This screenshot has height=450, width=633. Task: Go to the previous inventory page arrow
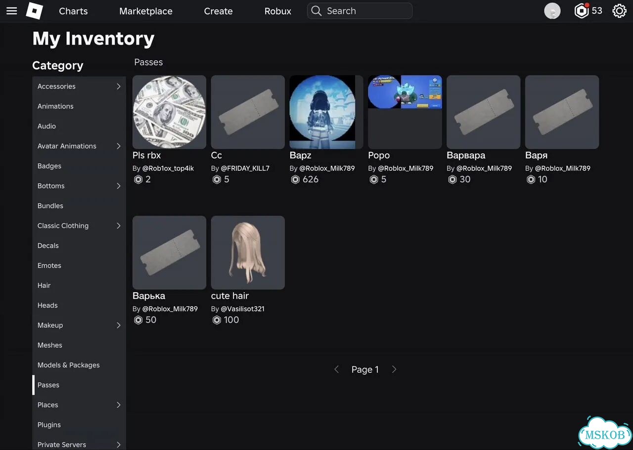pyautogui.click(x=336, y=369)
